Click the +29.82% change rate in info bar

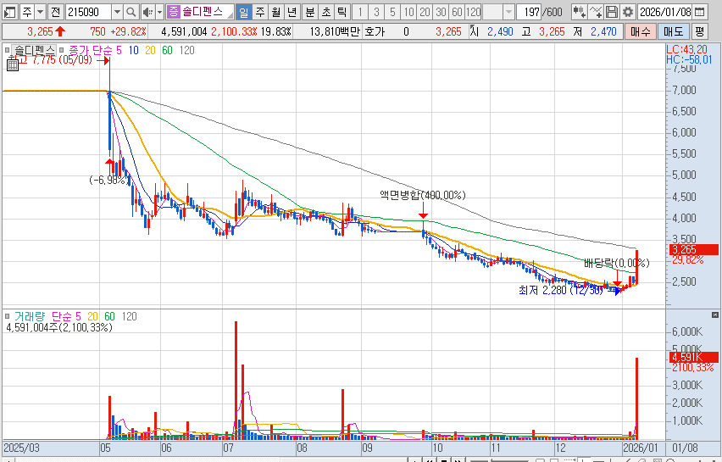129,31
